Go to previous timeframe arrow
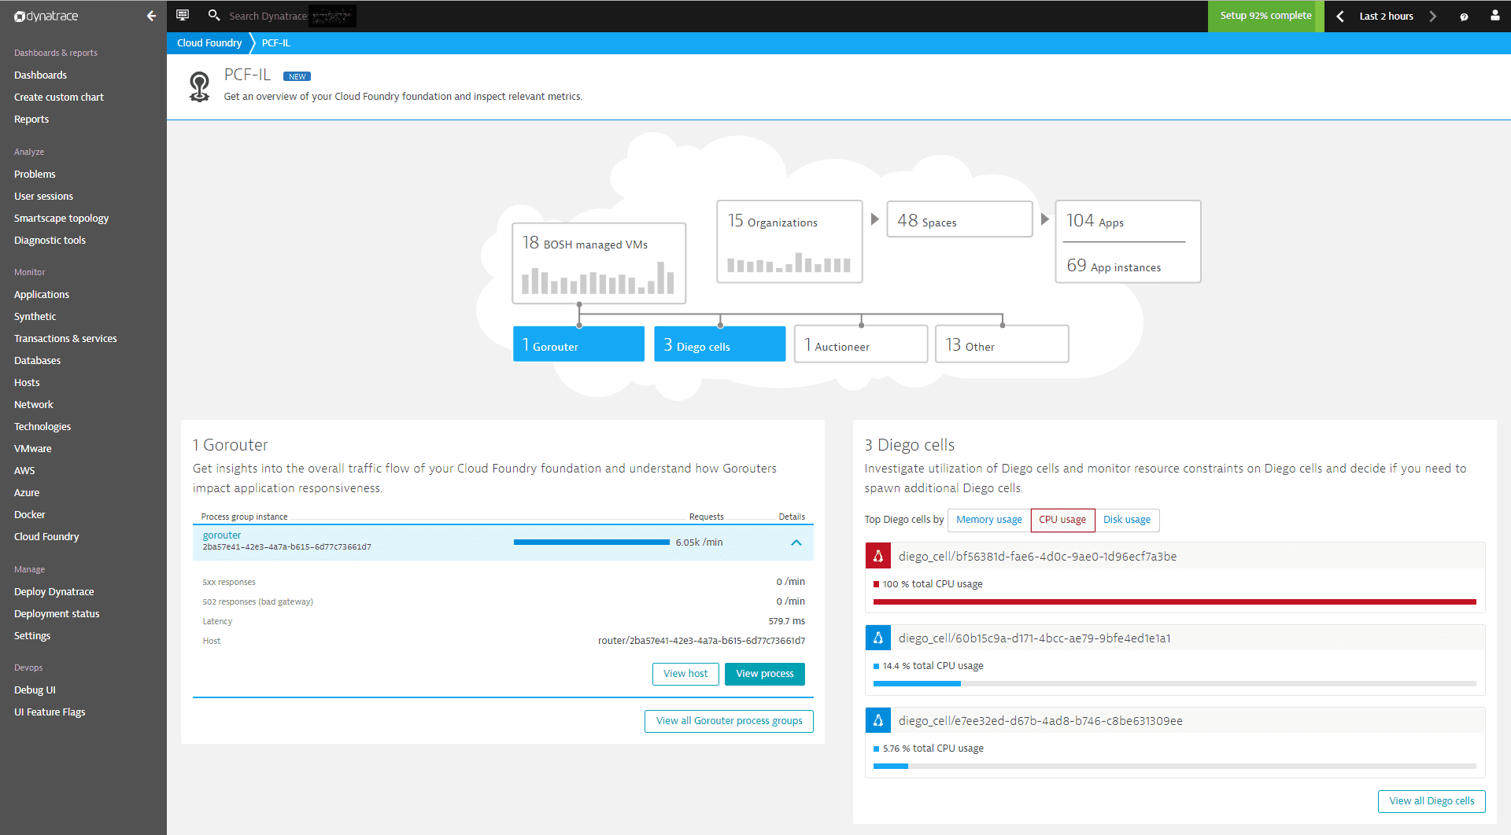The height and width of the screenshot is (835, 1511). 1340,16
